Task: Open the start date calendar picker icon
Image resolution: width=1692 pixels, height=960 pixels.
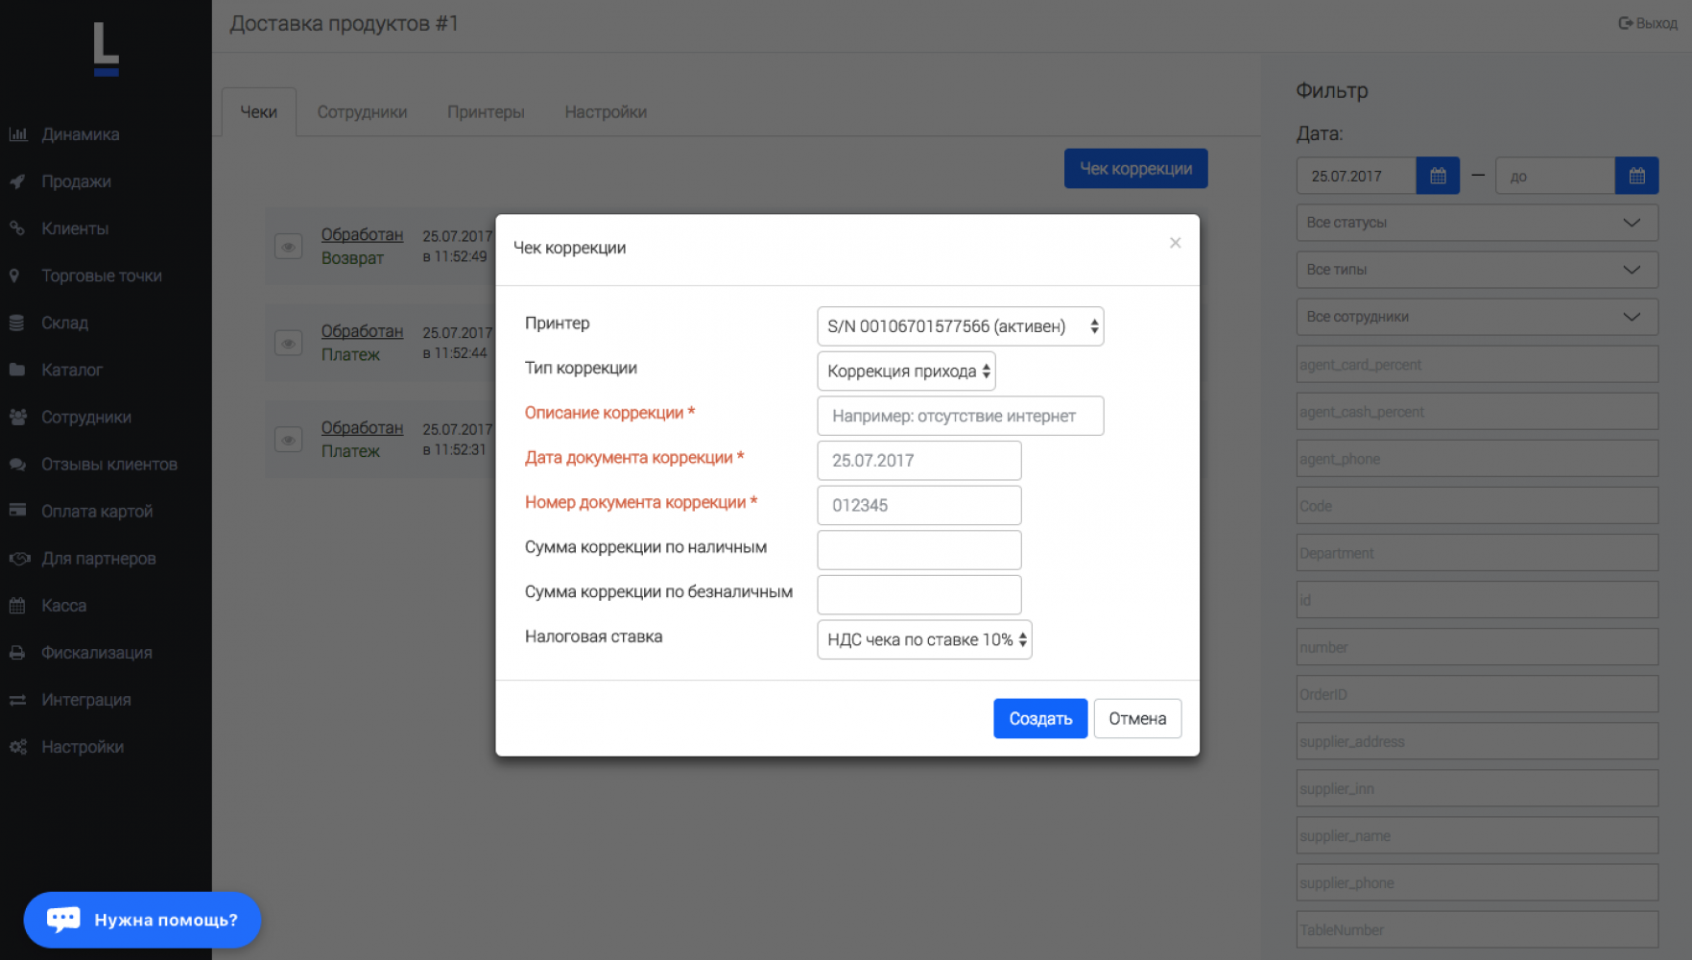Action: click(x=1437, y=176)
